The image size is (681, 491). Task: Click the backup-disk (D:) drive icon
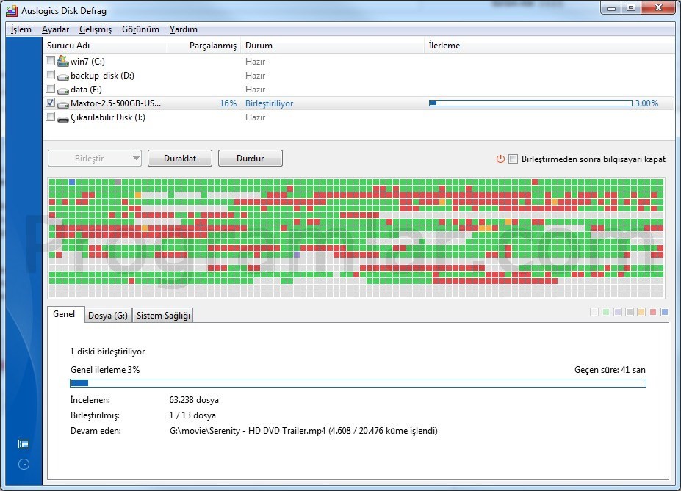click(63, 76)
